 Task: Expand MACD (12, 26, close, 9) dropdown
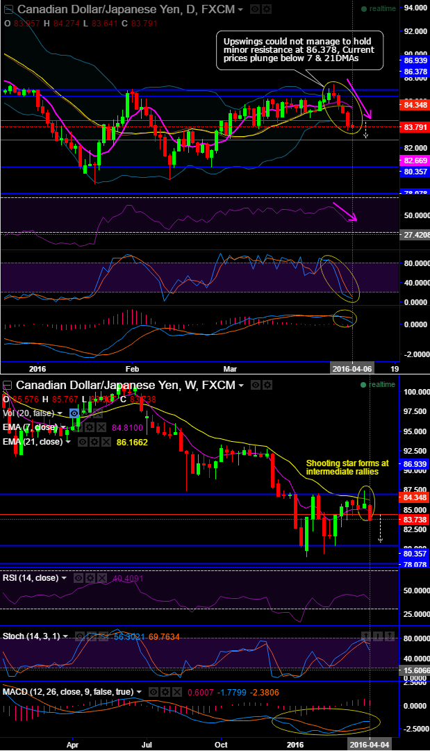139,693
